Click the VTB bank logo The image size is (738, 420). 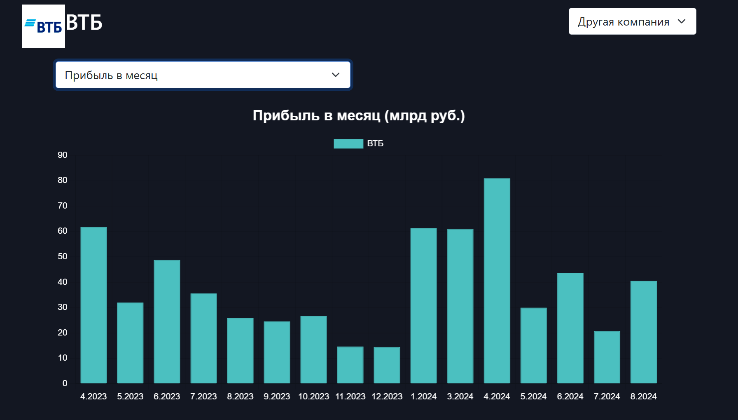(43, 26)
